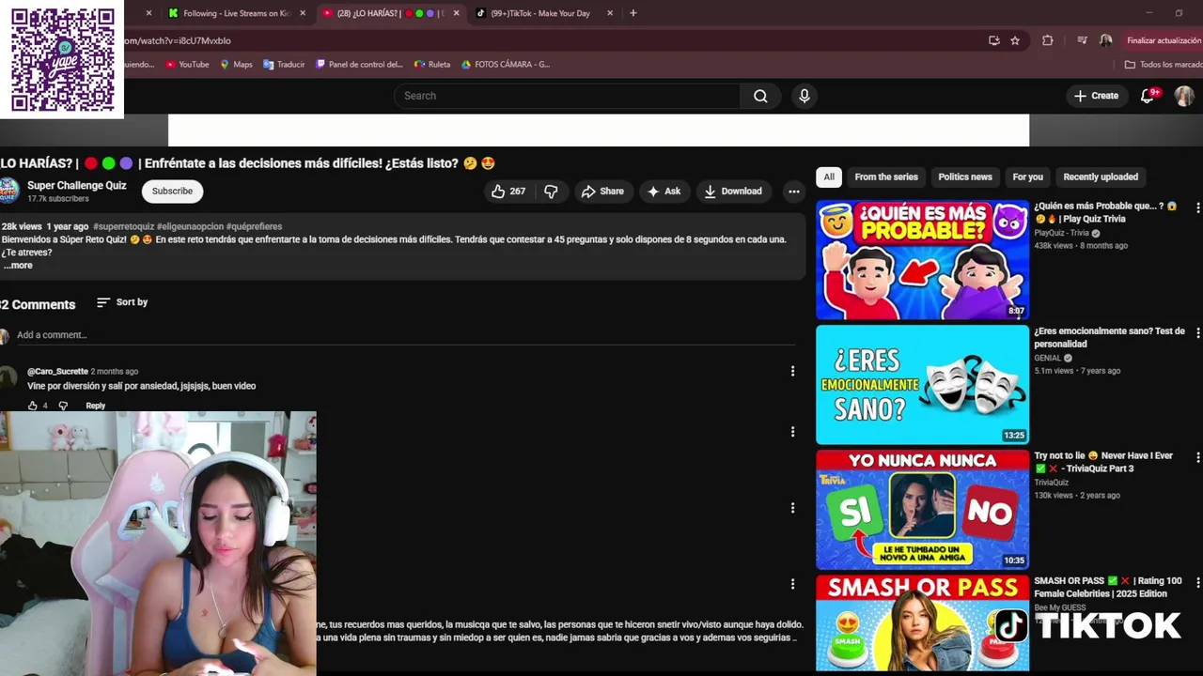Click the search magnifier button
1203x676 pixels.
760,96
